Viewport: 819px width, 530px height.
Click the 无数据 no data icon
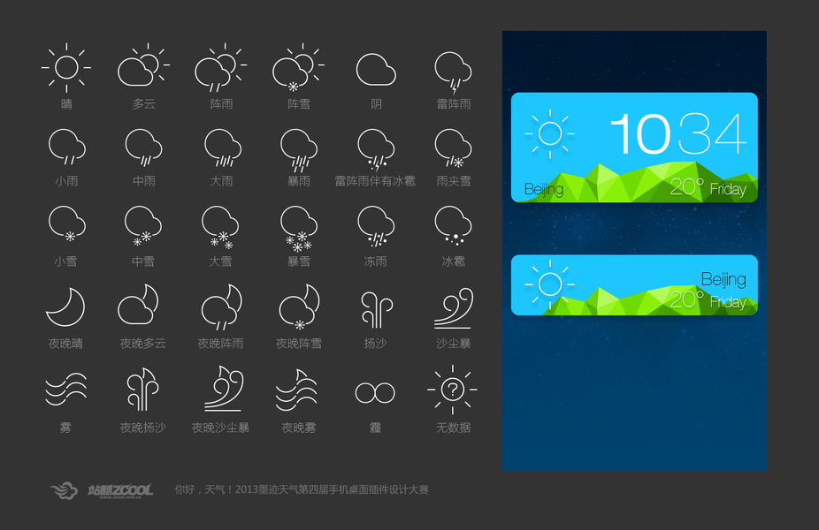point(452,390)
